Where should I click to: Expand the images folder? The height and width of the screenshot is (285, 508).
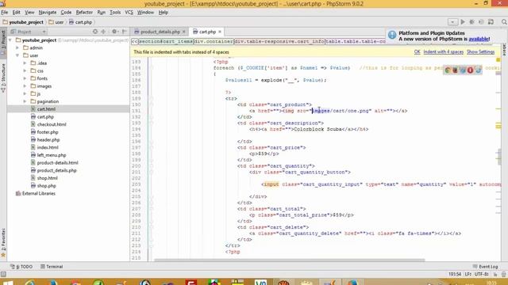click(x=25, y=86)
